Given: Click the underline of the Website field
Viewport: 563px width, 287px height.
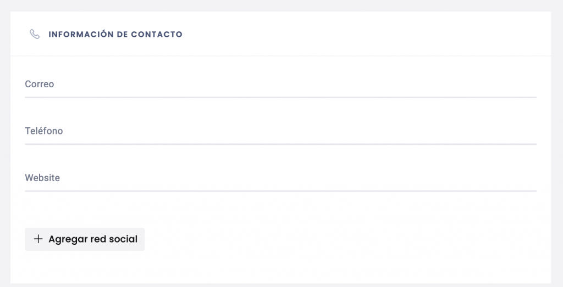Looking at the screenshot, I should click(281, 191).
